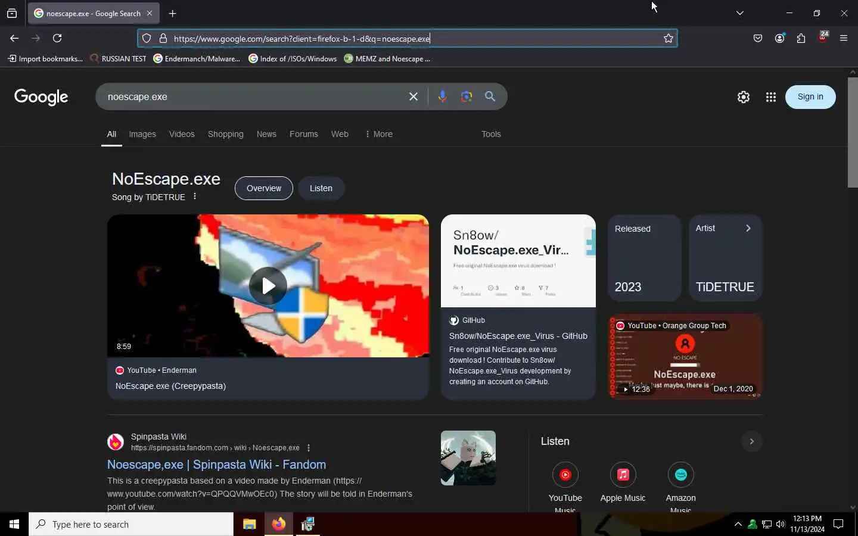View site security lock info
Image resolution: width=858 pixels, height=536 pixels.
tap(163, 38)
